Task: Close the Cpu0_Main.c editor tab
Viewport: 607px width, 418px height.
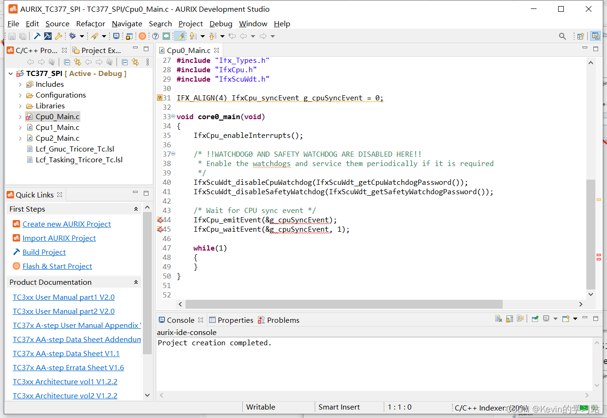Action: [x=217, y=50]
